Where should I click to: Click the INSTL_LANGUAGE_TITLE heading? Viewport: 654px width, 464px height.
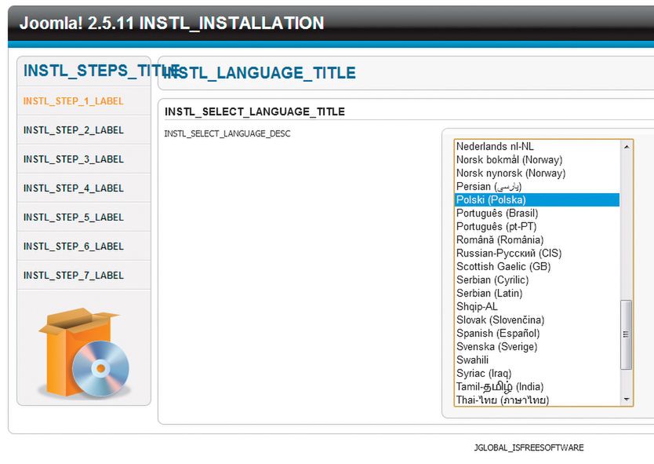tap(260, 73)
